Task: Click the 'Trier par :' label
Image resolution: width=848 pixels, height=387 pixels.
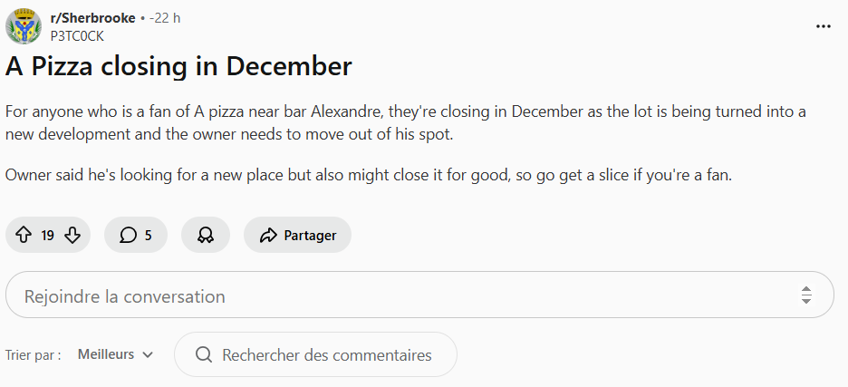Action: point(34,355)
